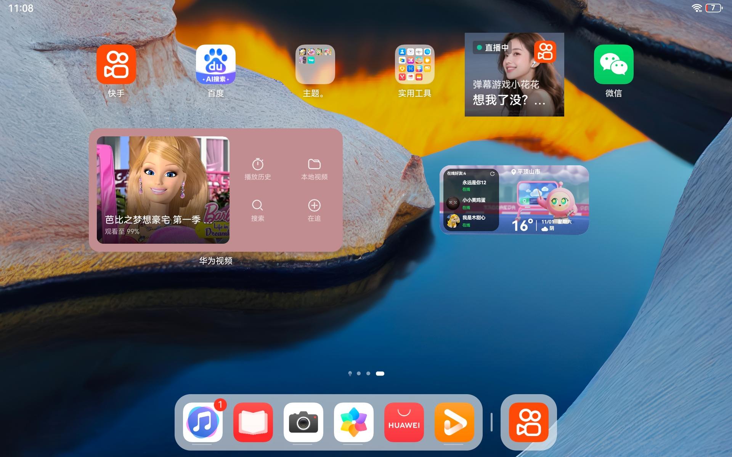Refresh the online friends list widget
732x457 pixels.
tap(492, 174)
